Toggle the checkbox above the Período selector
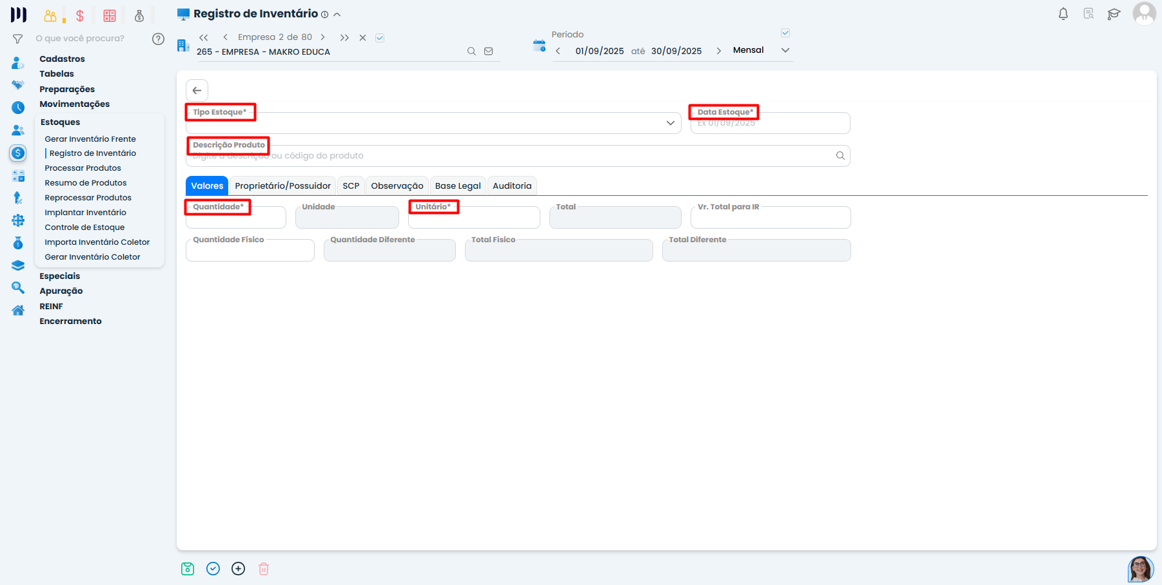1162x585 pixels. point(785,33)
